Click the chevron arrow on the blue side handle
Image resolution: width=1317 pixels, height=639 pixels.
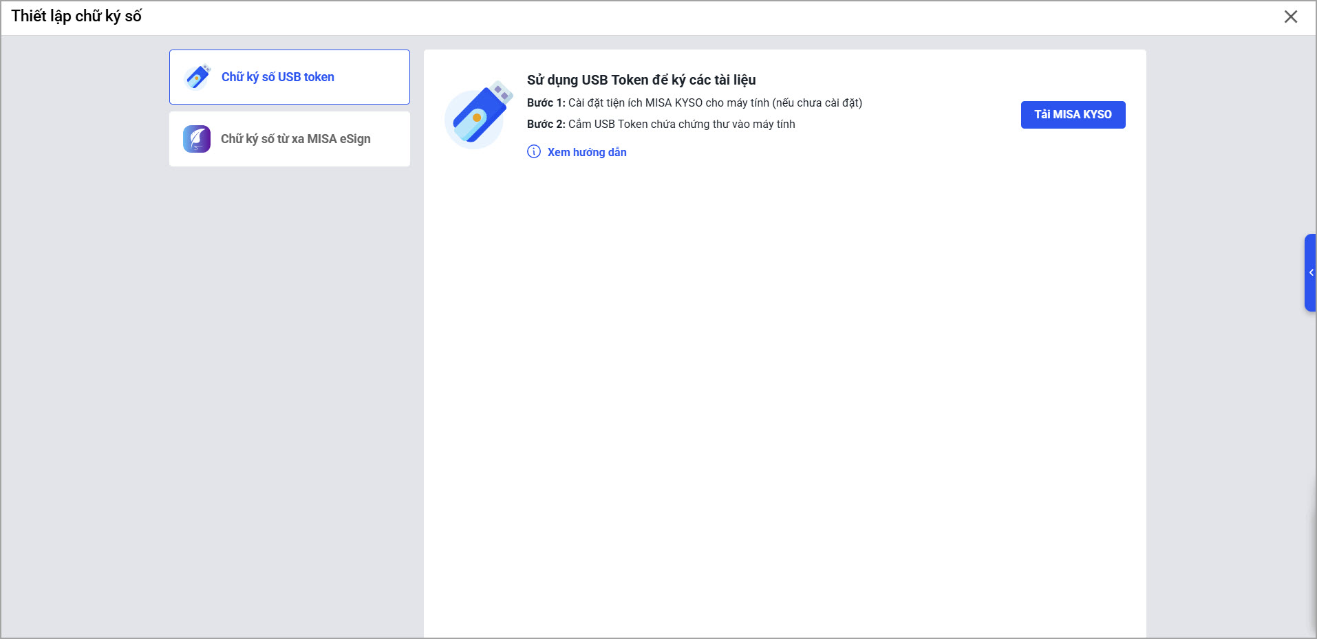[x=1311, y=272]
